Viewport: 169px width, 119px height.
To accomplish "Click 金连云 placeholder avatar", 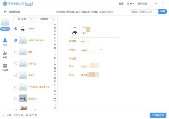I will (x=23, y=75).
